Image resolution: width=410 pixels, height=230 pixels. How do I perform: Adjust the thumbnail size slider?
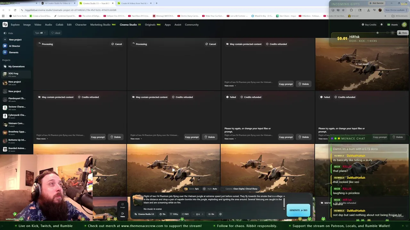tap(377, 33)
